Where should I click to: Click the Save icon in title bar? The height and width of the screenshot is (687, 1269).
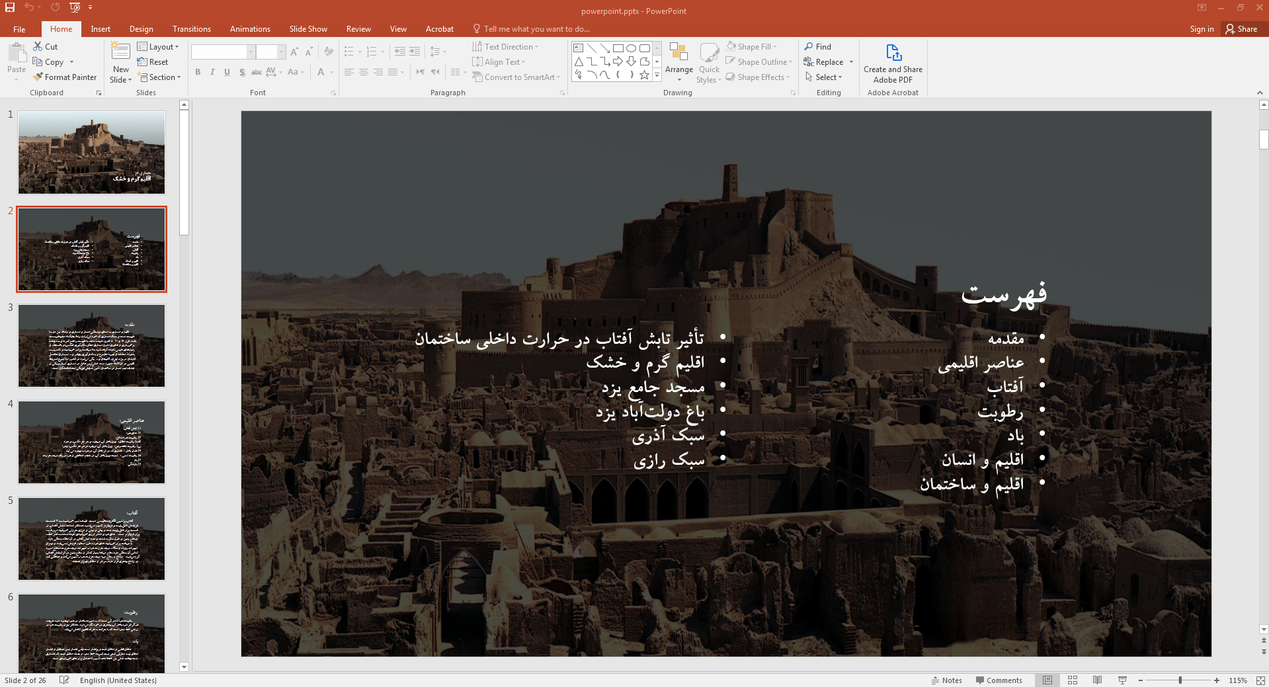coord(10,7)
